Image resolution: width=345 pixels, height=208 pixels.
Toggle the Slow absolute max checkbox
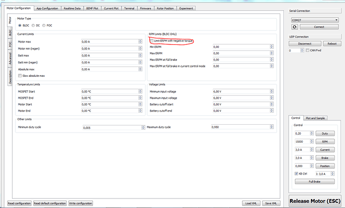20,75
